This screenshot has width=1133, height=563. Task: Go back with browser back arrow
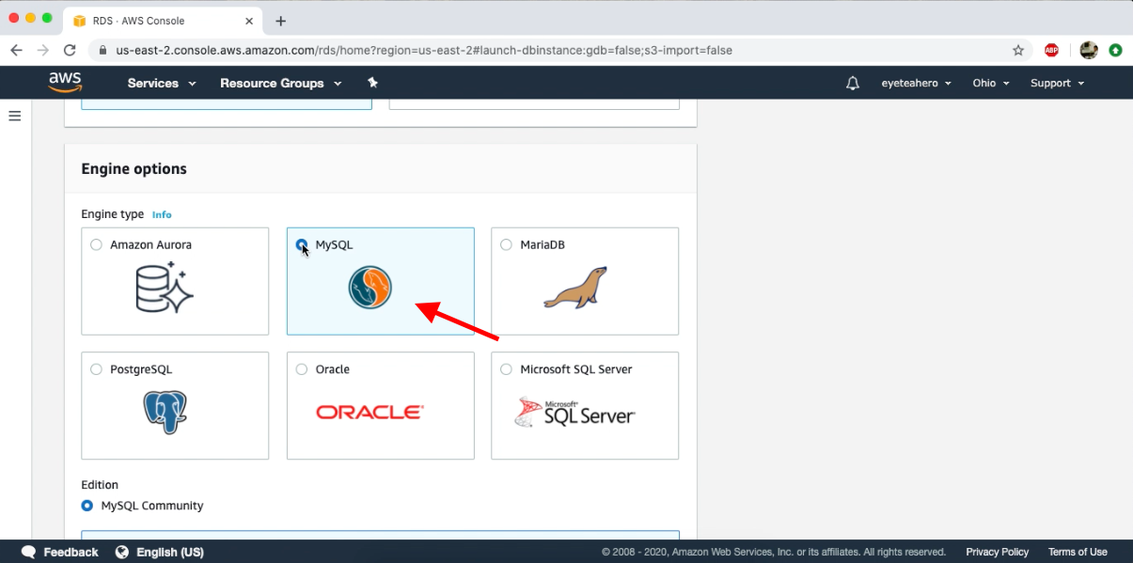pos(16,50)
